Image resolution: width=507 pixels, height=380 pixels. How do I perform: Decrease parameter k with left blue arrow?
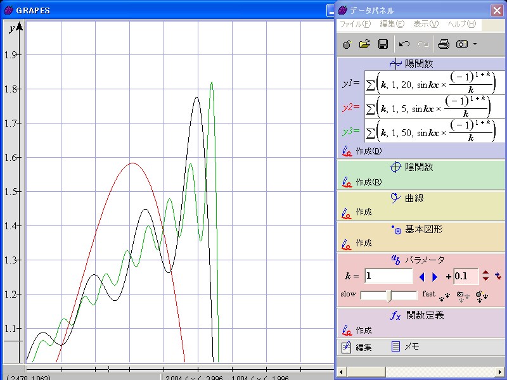[x=423, y=277]
